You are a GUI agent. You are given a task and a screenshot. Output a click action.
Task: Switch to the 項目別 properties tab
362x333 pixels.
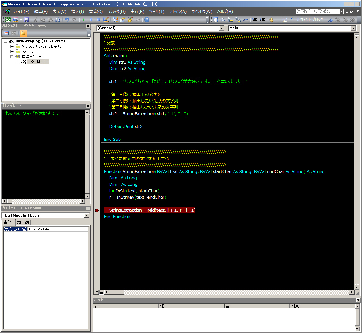23,222
